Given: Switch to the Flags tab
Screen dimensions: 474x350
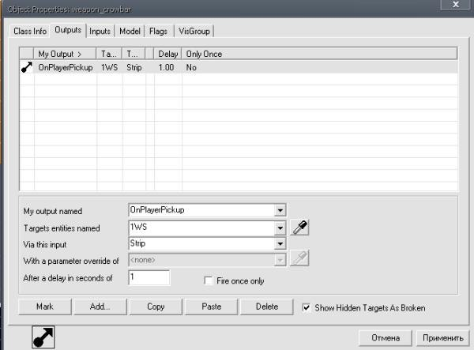Looking at the screenshot, I should pyautogui.click(x=158, y=31).
